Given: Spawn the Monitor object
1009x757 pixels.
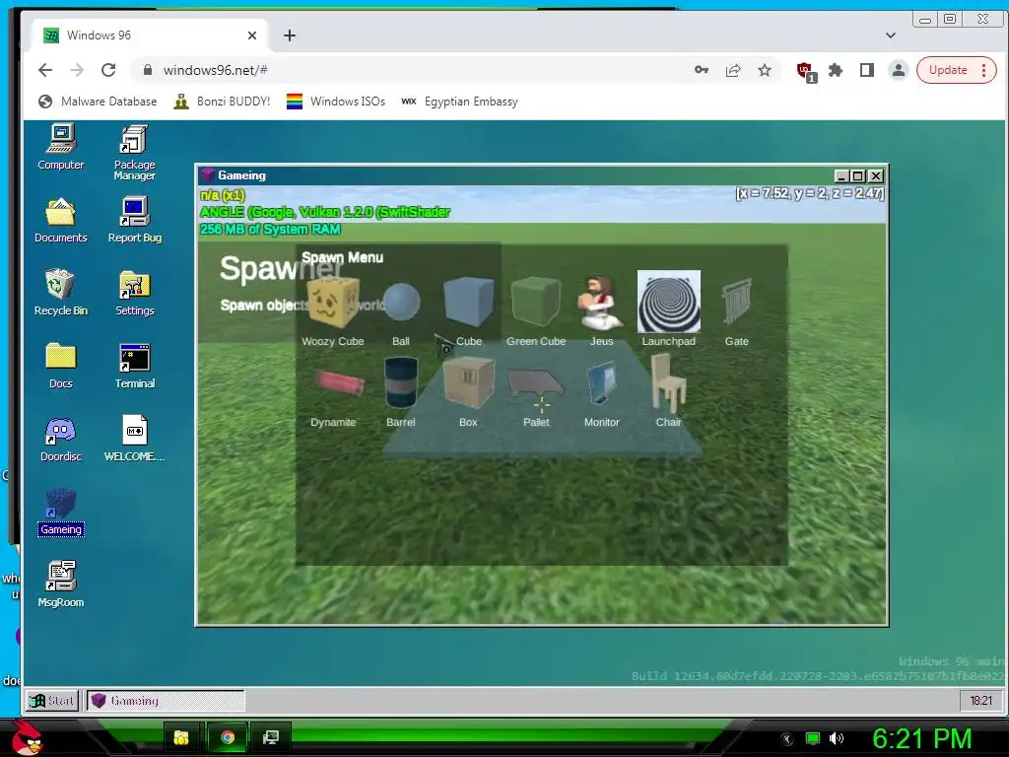Looking at the screenshot, I should point(602,392).
